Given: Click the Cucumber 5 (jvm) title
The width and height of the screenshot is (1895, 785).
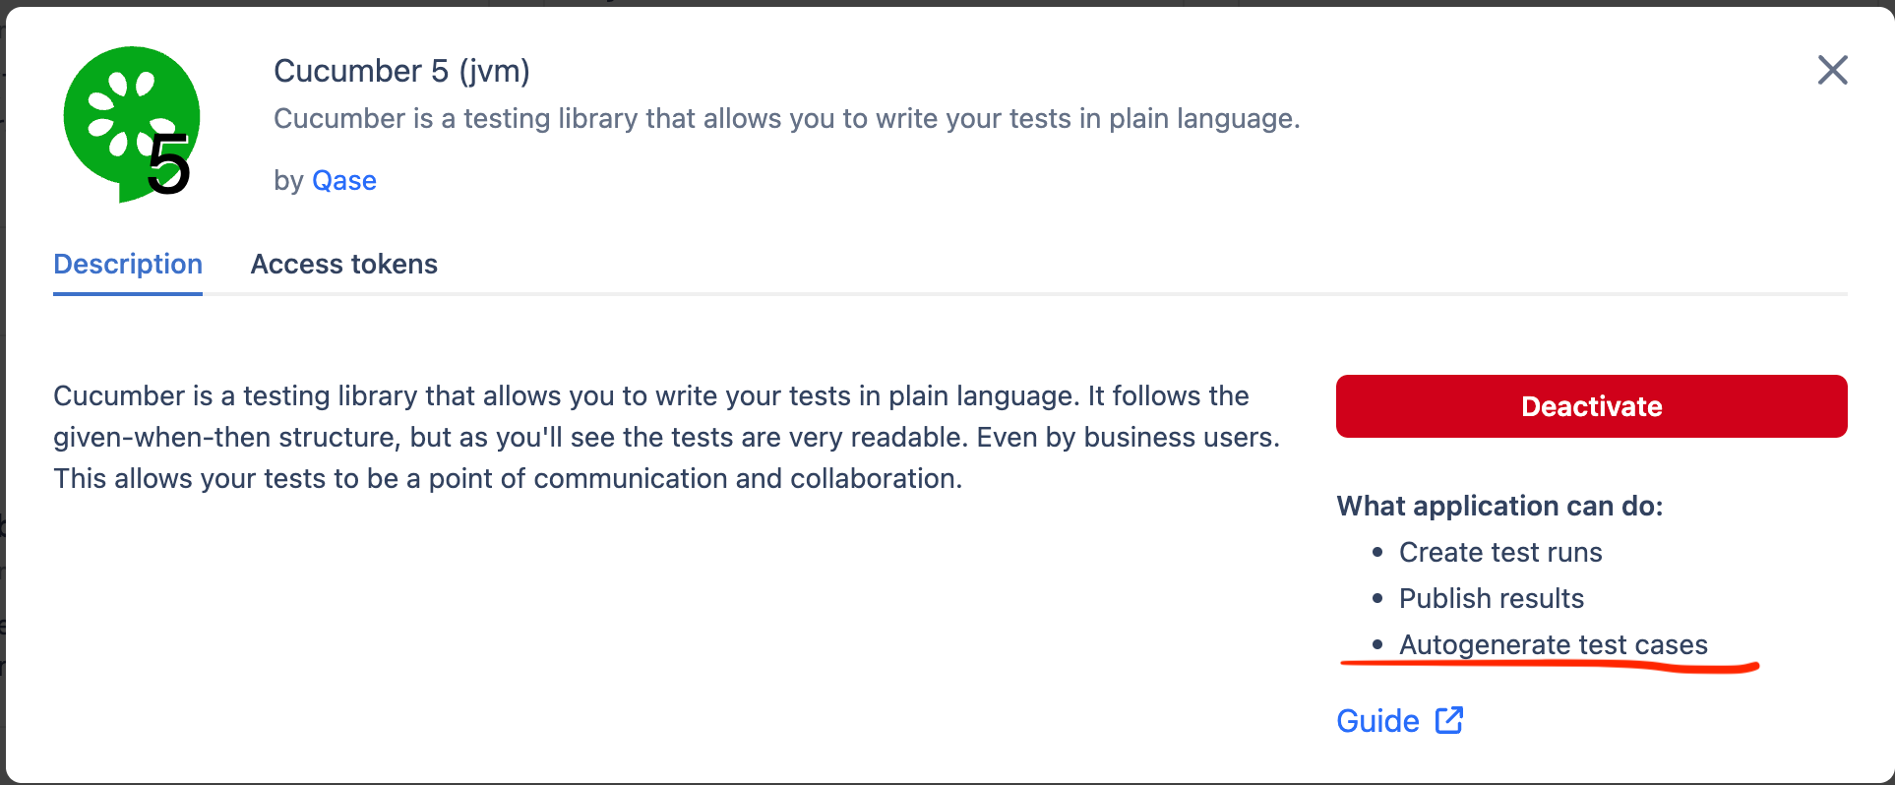Looking at the screenshot, I should 401,71.
